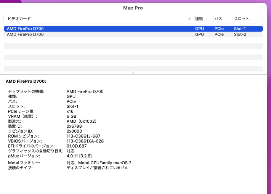Toggle sort order with the chevron arrow
Image resolution: width=271 pixels, height=194 pixels.
click(189, 19)
